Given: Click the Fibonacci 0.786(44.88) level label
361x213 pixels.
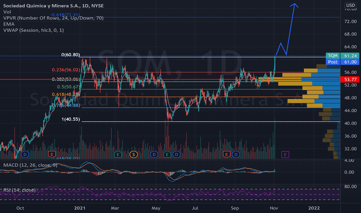Looking at the screenshot, I should pyautogui.click(x=66, y=105).
